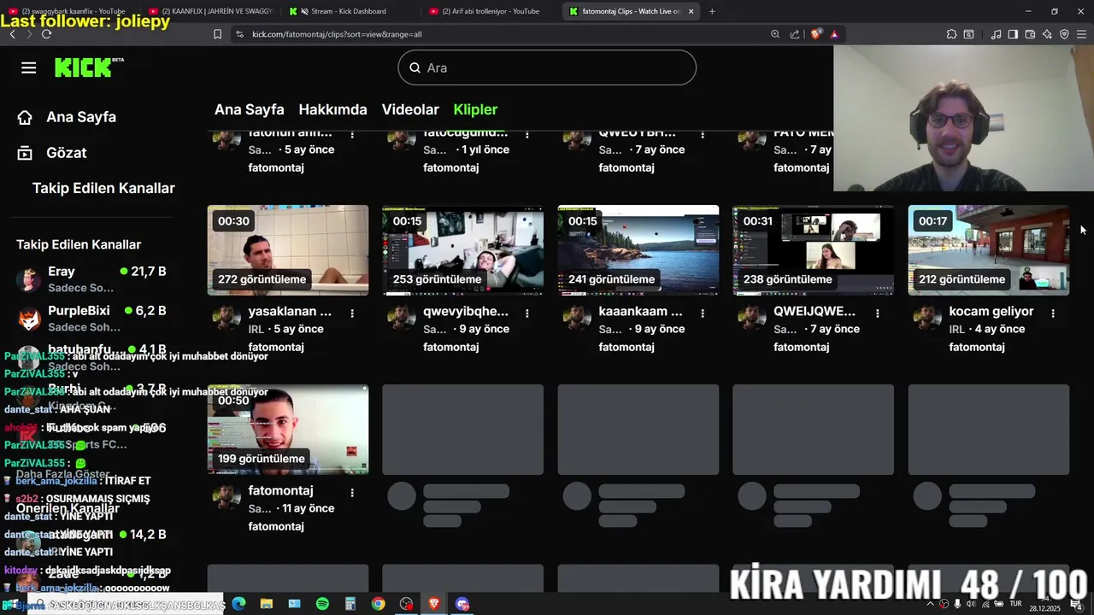Open the 253 görüntüleme clip thumbnail
Screen dimensions: 1094x615
[463, 250]
